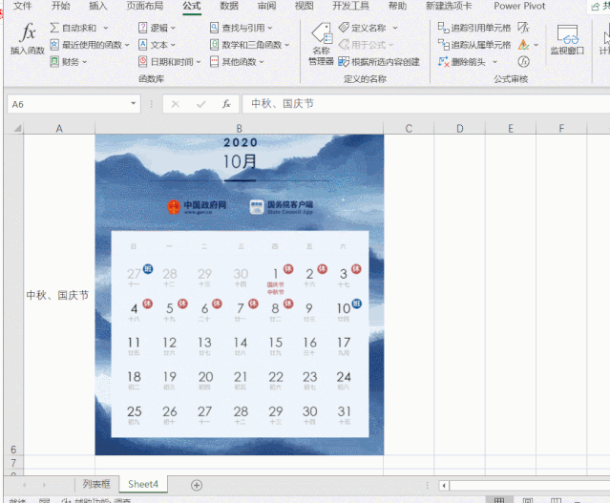610x503 pixels.
Task: Select column D header
Action: [460, 128]
